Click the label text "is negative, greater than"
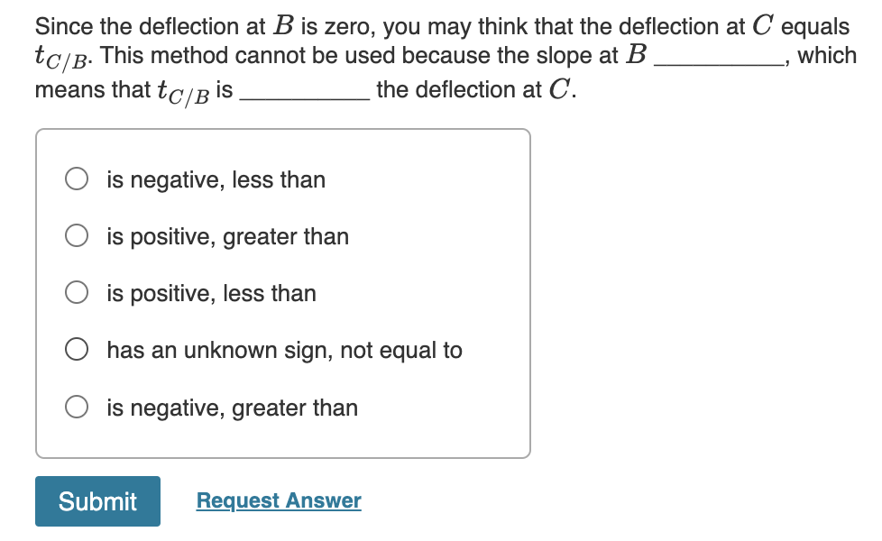Screen dimensions: 882x541 tap(232, 408)
